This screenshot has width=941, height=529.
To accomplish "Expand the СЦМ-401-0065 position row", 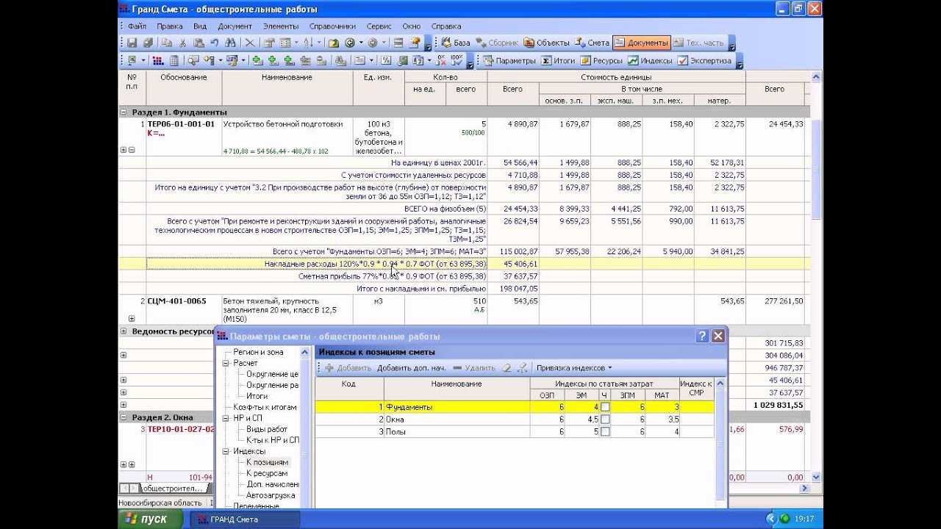I will coord(132,318).
